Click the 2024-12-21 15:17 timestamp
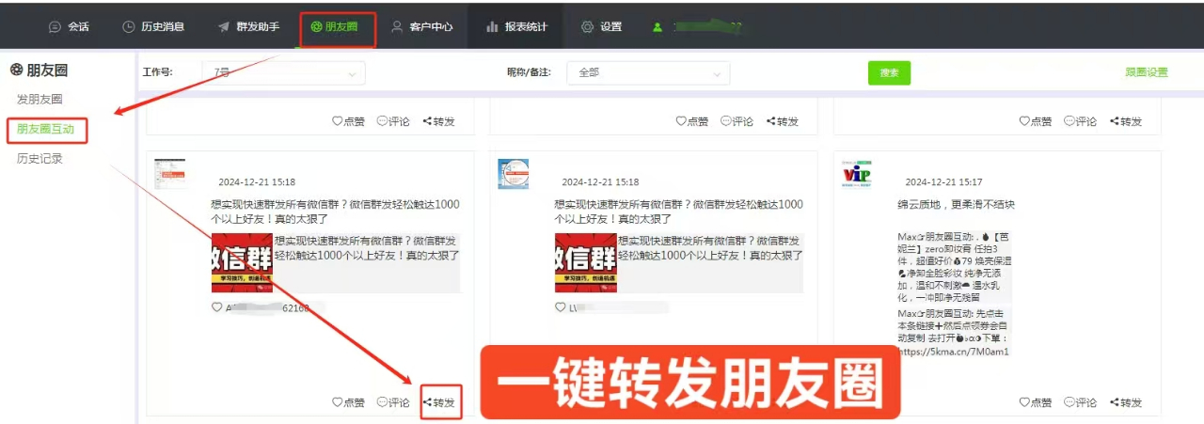 point(943,182)
